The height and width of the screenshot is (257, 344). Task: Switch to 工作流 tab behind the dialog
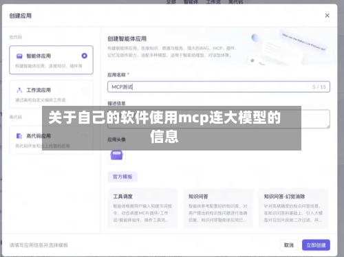[213, 2]
